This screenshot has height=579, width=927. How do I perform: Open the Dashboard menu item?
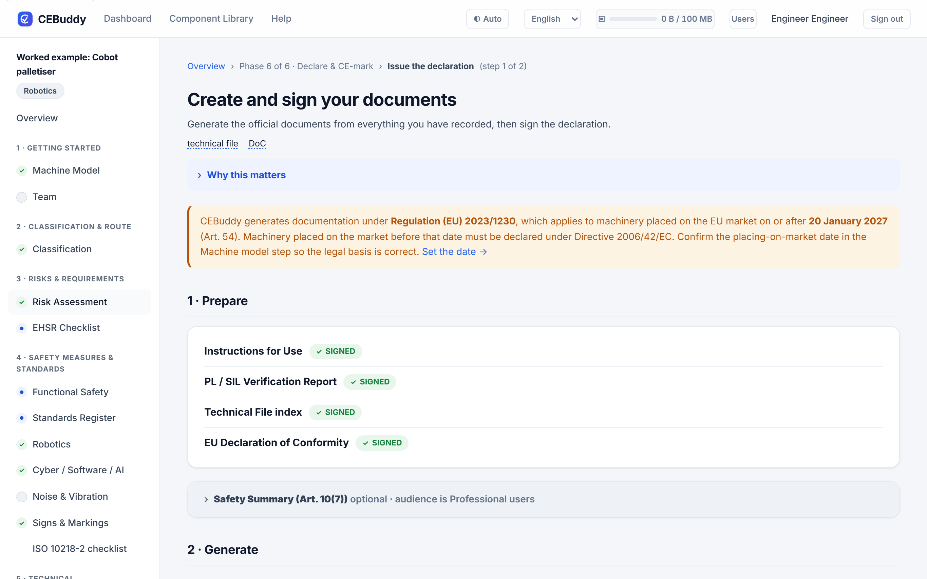(x=128, y=19)
